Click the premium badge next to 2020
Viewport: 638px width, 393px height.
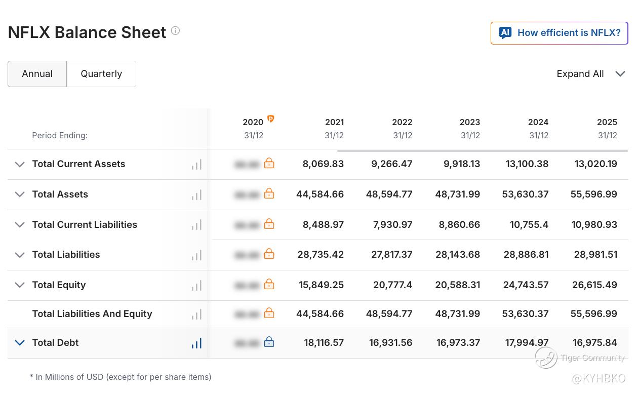point(270,119)
